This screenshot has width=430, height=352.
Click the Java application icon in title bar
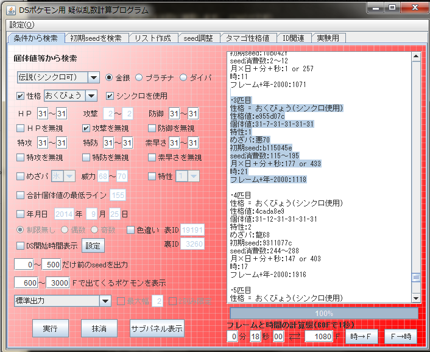coord(11,11)
